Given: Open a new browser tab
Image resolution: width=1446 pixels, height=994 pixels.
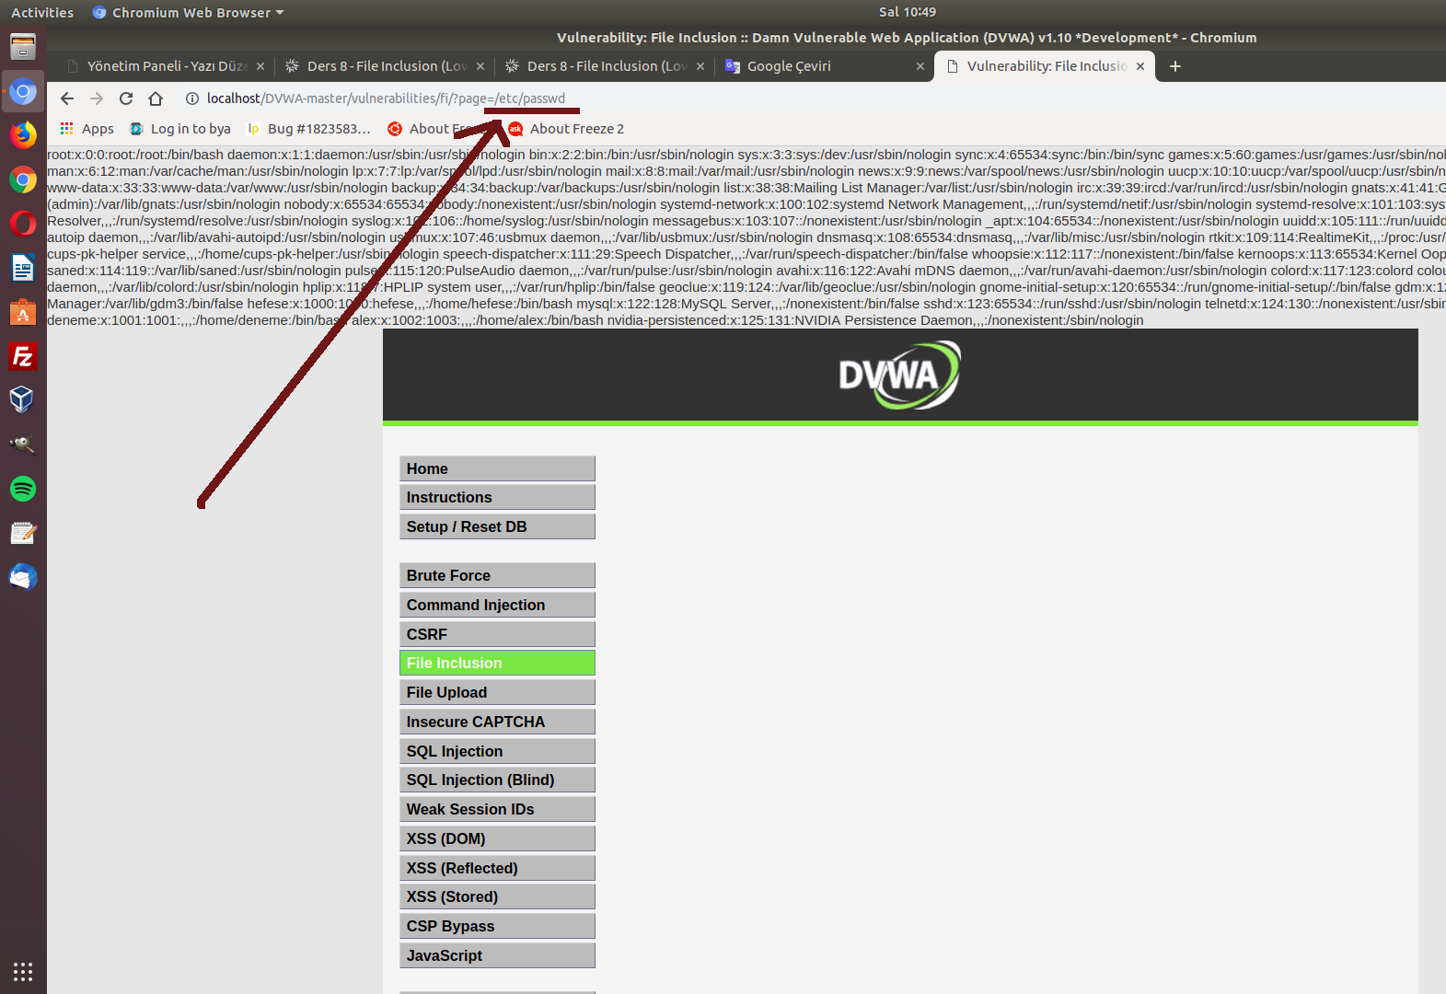Looking at the screenshot, I should pyautogui.click(x=1175, y=66).
